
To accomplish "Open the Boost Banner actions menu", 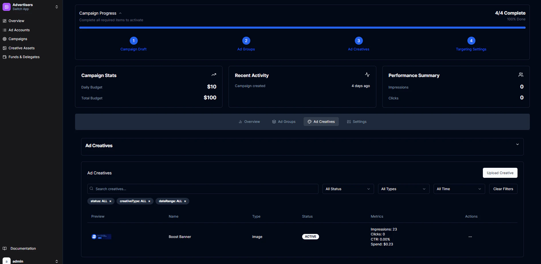I will [470, 237].
